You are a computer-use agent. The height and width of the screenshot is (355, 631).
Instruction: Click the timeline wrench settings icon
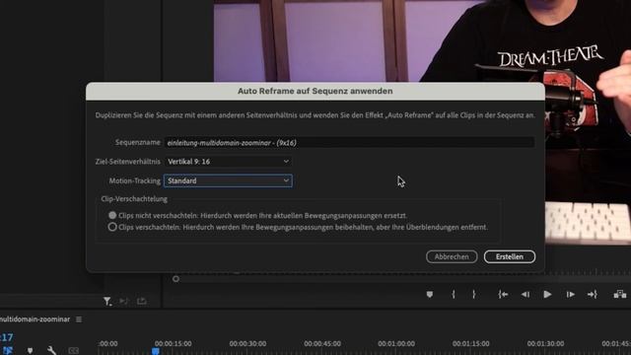click(51, 350)
